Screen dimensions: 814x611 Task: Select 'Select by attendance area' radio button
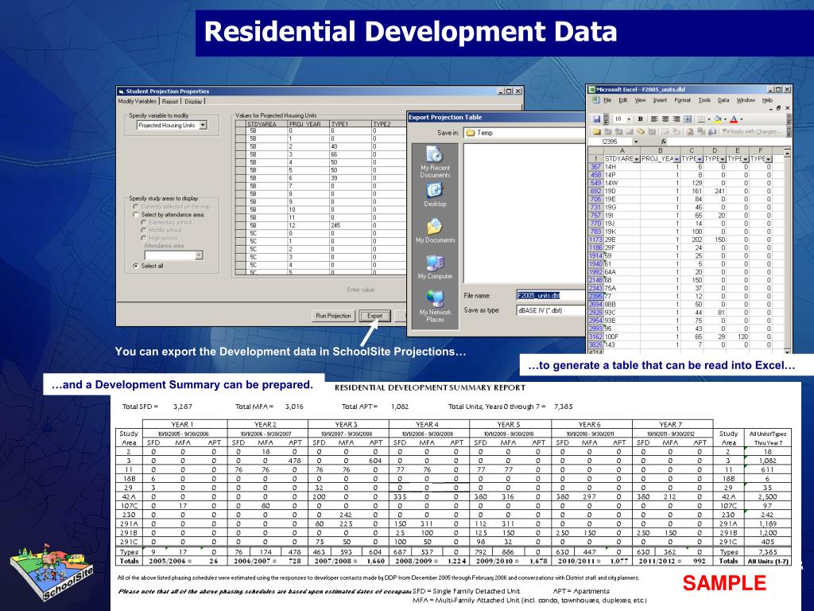136,215
